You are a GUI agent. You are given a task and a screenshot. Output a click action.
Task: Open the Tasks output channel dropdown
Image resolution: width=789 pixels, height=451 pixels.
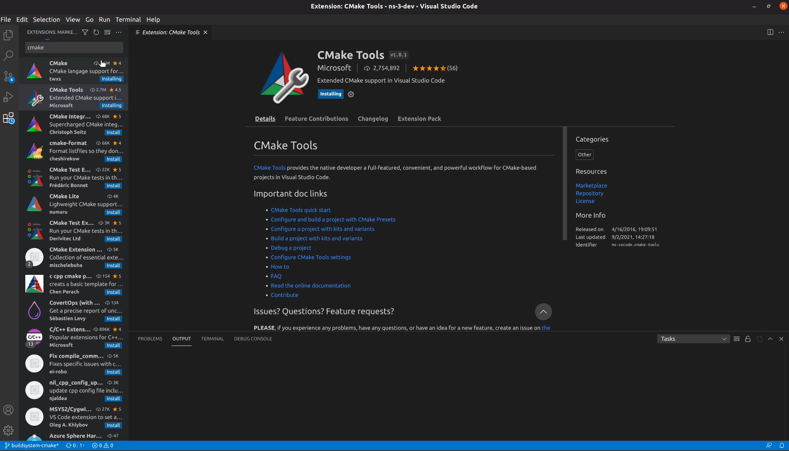pyautogui.click(x=693, y=339)
